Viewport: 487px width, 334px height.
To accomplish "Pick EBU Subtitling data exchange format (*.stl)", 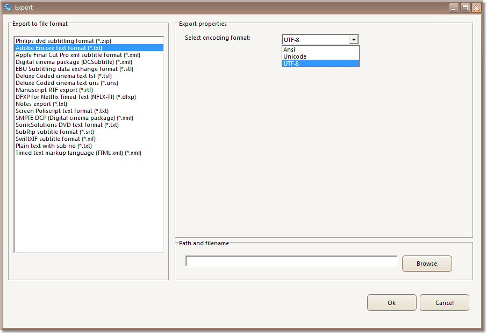I will point(74,69).
